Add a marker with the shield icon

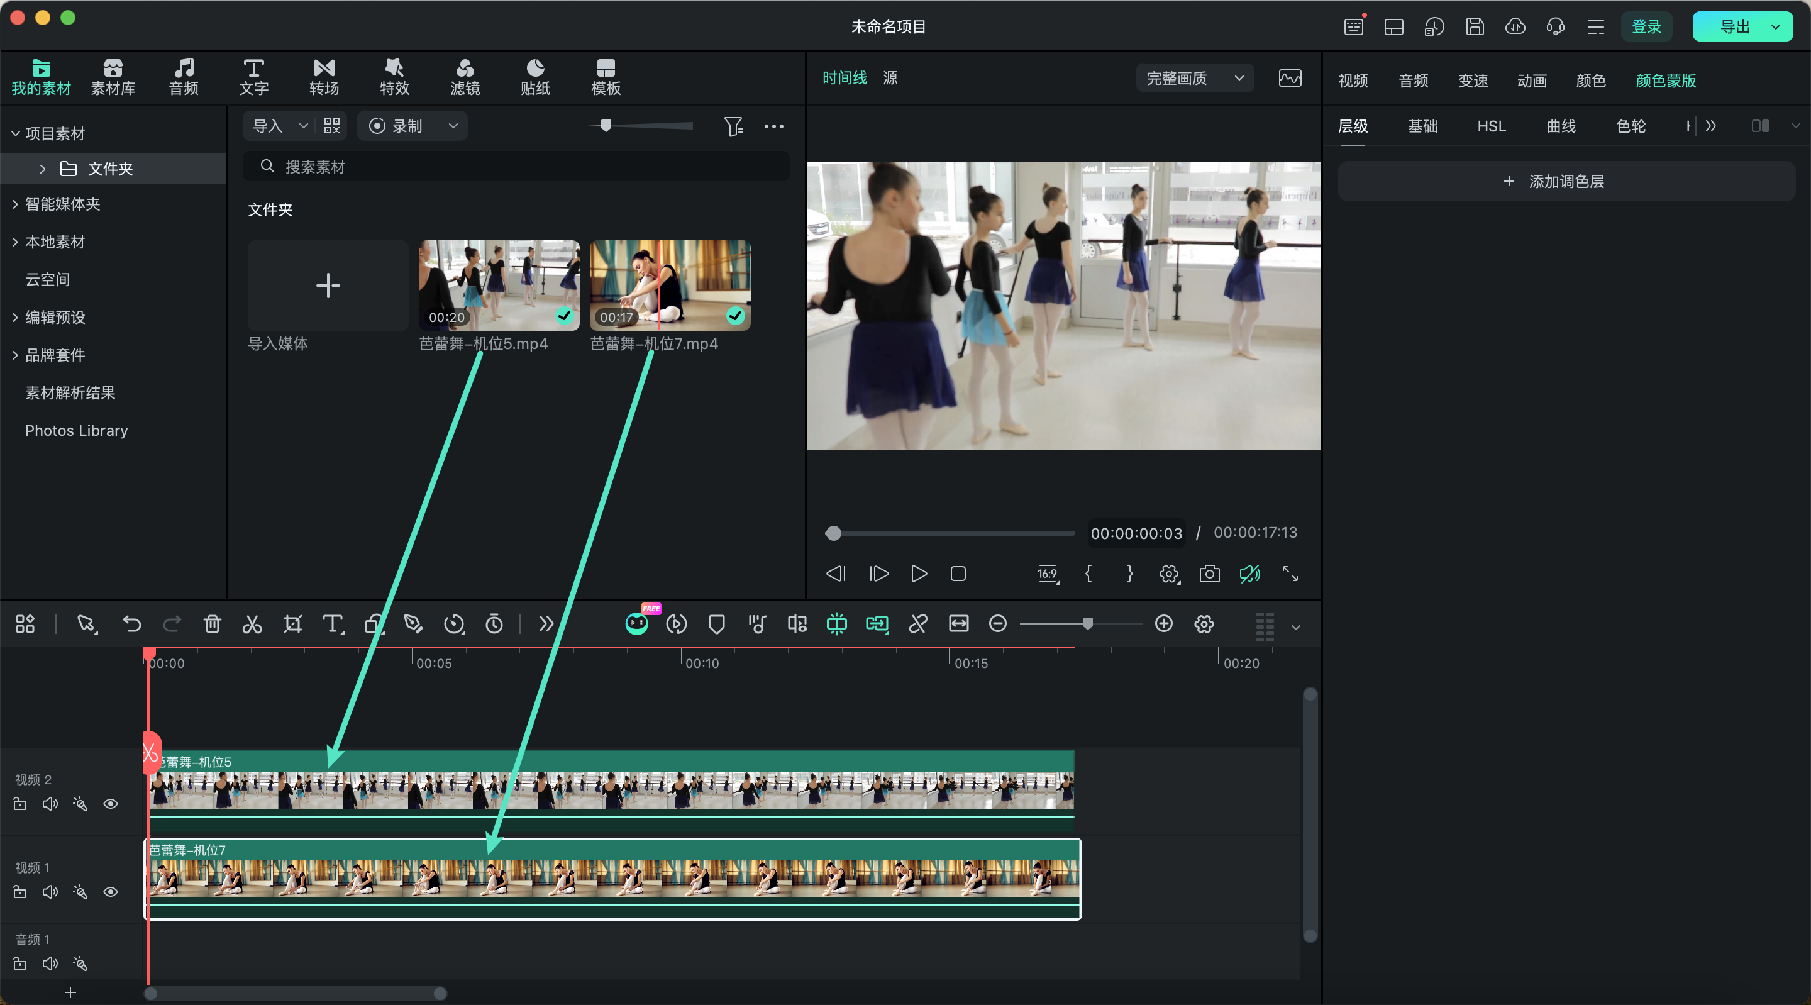point(716,624)
